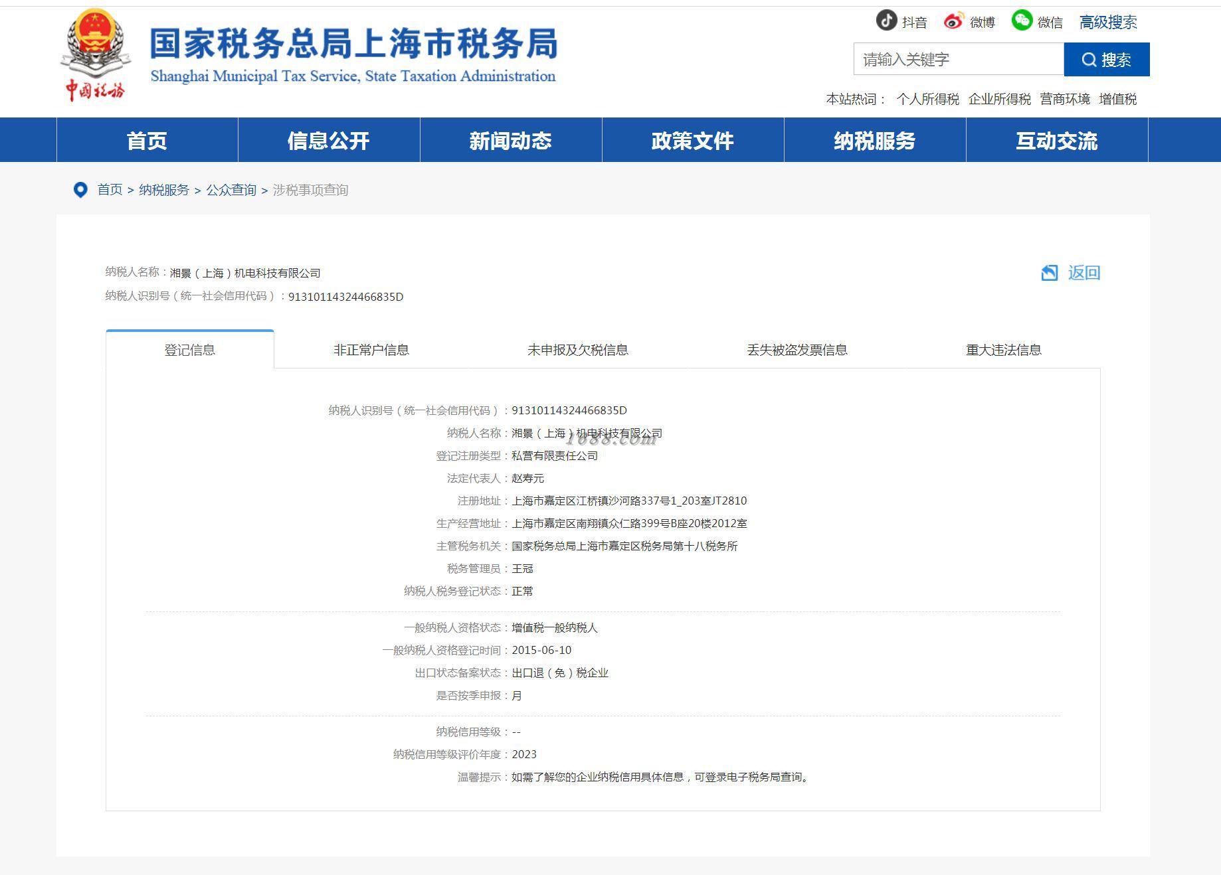Click 返回 link to go back
This screenshot has height=875, width=1221.
point(1084,272)
